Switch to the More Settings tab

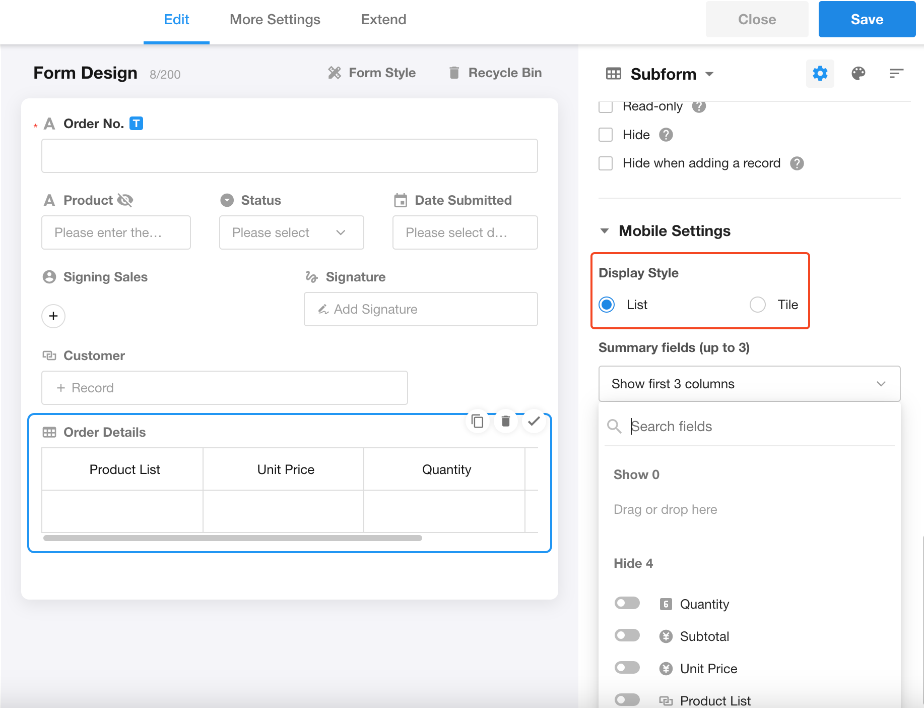[275, 20]
